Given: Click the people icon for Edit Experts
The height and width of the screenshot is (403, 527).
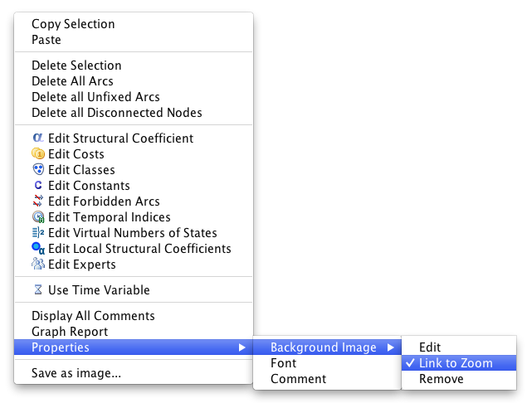Looking at the screenshot, I should 38,264.
